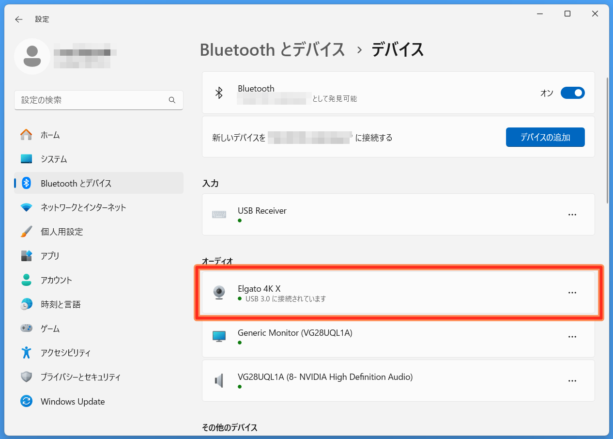Screen dimensions: 613x439
Task: Open the アカウント settings page
Action: [99, 280]
